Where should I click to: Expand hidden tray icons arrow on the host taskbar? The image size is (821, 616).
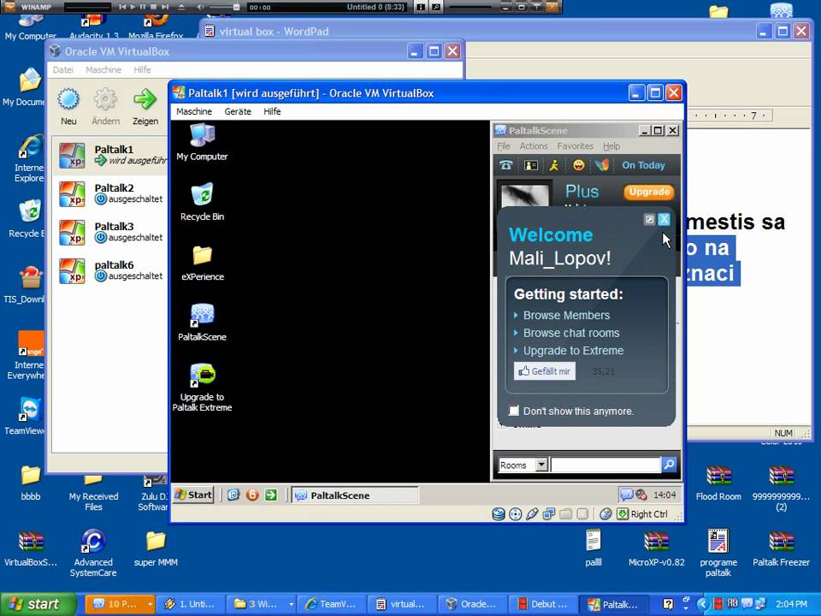coord(703,604)
